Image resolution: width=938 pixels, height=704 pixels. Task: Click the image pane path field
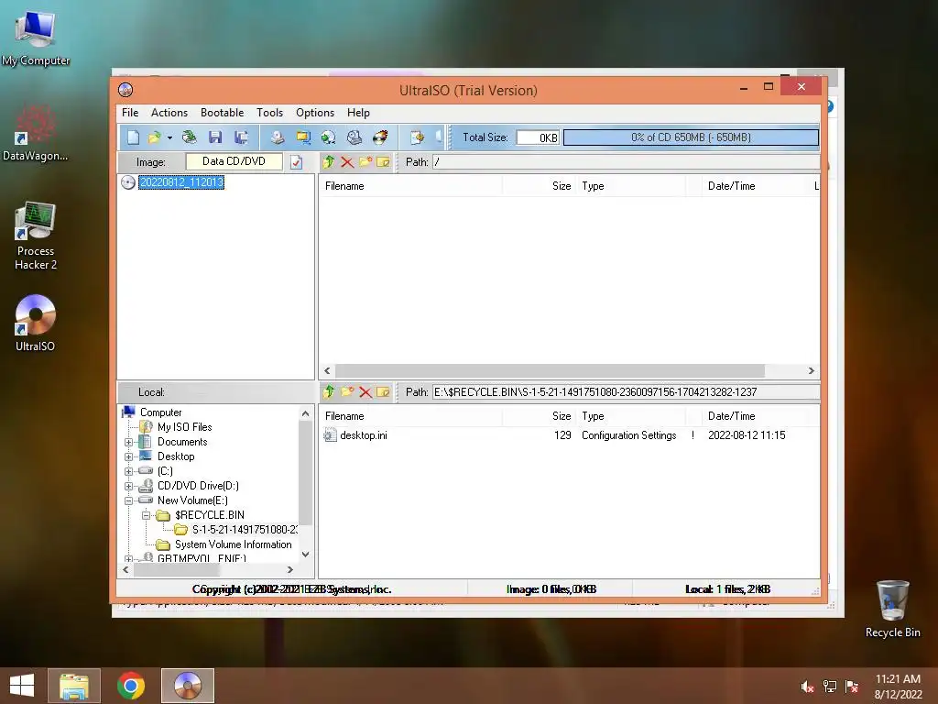(625, 161)
